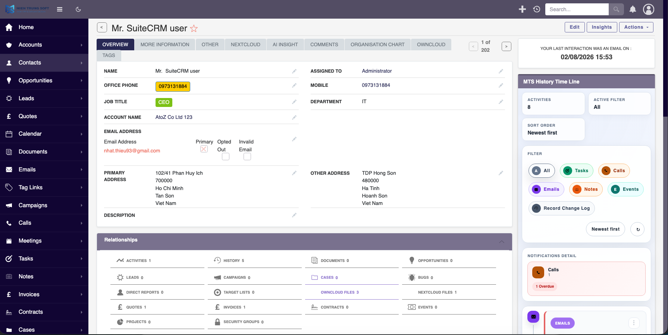Open Calls notification card

586,279
